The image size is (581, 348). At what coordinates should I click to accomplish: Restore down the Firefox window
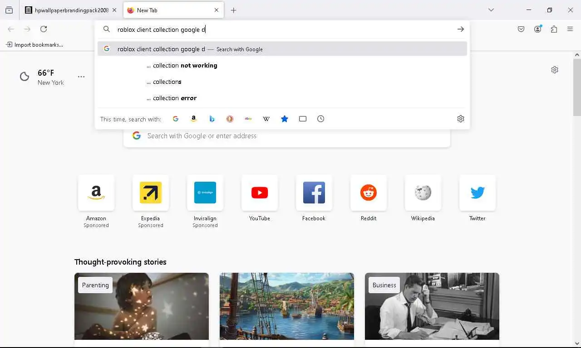coord(550,10)
